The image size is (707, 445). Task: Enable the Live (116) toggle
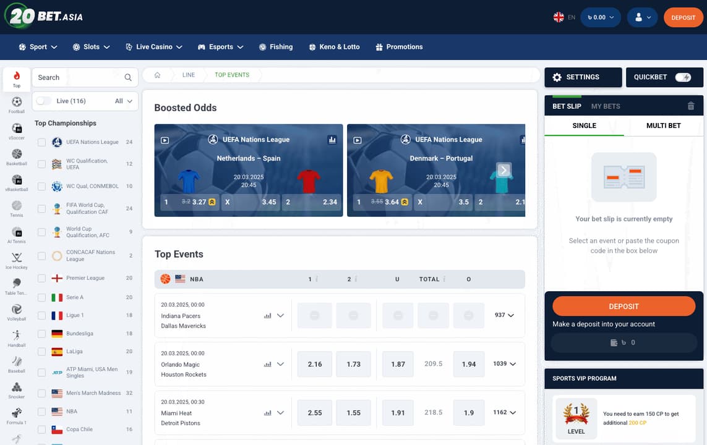43,101
